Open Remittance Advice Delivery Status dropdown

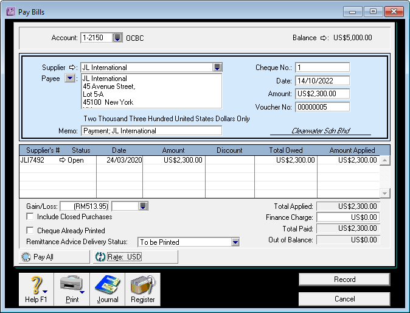coord(235,242)
